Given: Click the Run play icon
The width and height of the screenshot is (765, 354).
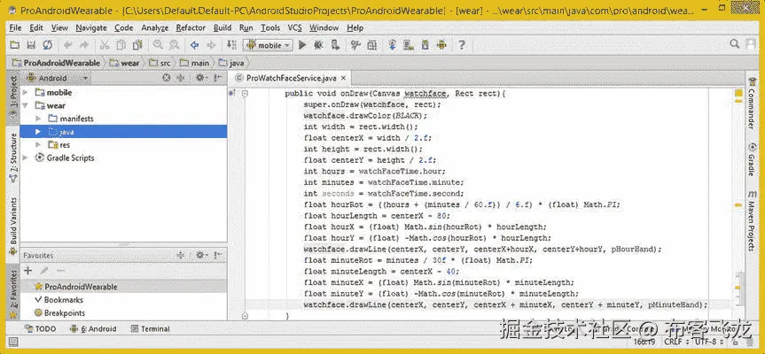Looking at the screenshot, I should pyautogui.click(x=302, y=45).
